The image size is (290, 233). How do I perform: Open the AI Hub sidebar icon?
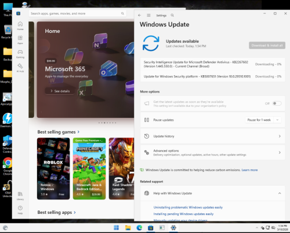(x=20, y=68)
